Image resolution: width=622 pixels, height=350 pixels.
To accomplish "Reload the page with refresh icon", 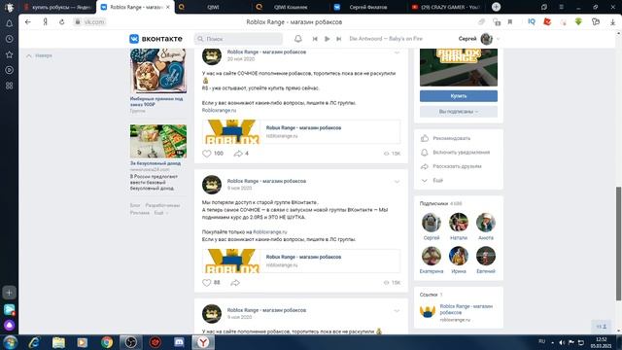I will [62, 22].
